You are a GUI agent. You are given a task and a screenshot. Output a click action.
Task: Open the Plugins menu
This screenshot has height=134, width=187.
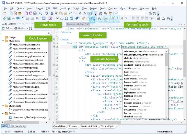tap(133, 8)
